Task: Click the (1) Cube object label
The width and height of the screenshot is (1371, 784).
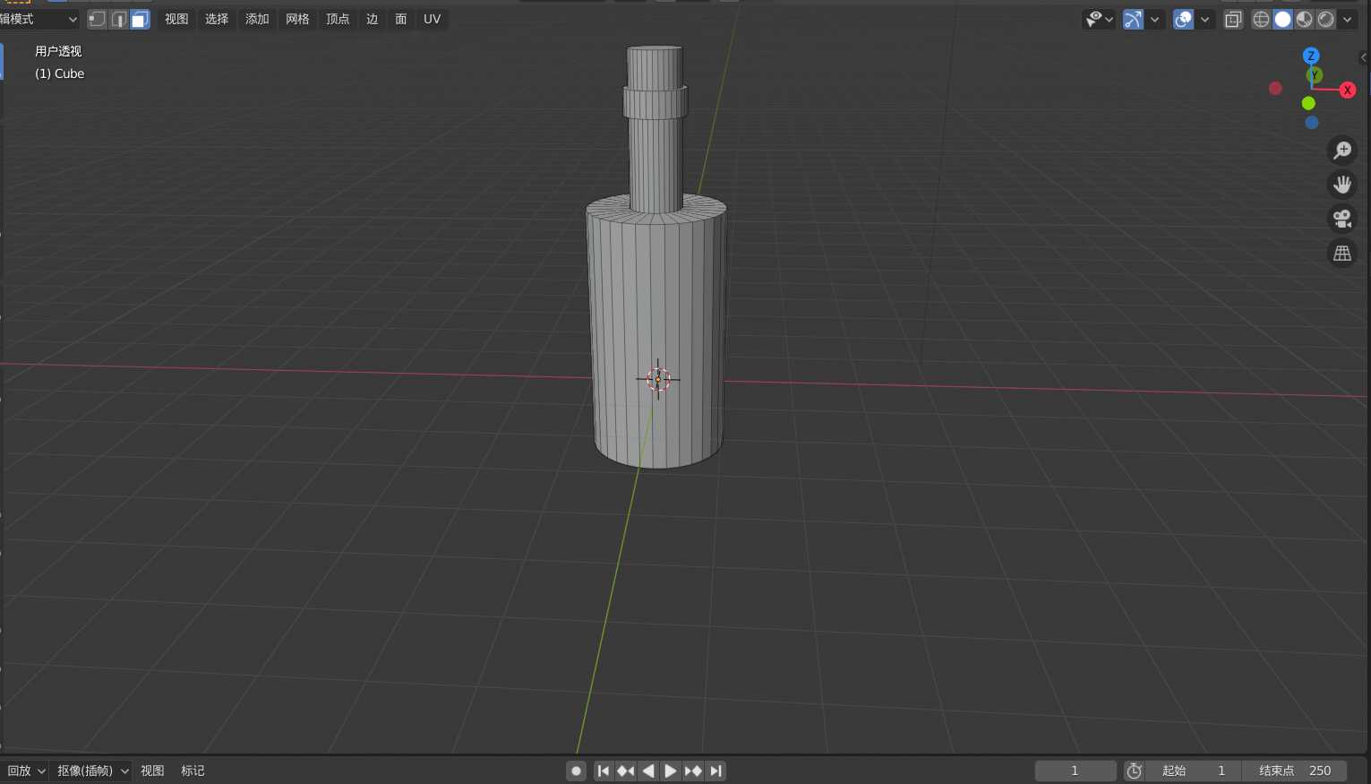Action: [x=59, y=73]
